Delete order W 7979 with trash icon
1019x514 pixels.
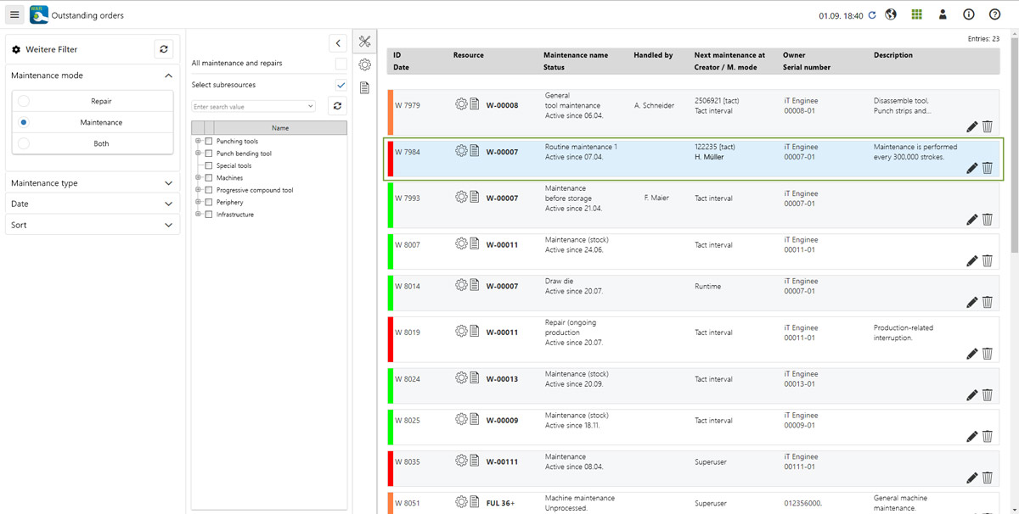(988, 126)
